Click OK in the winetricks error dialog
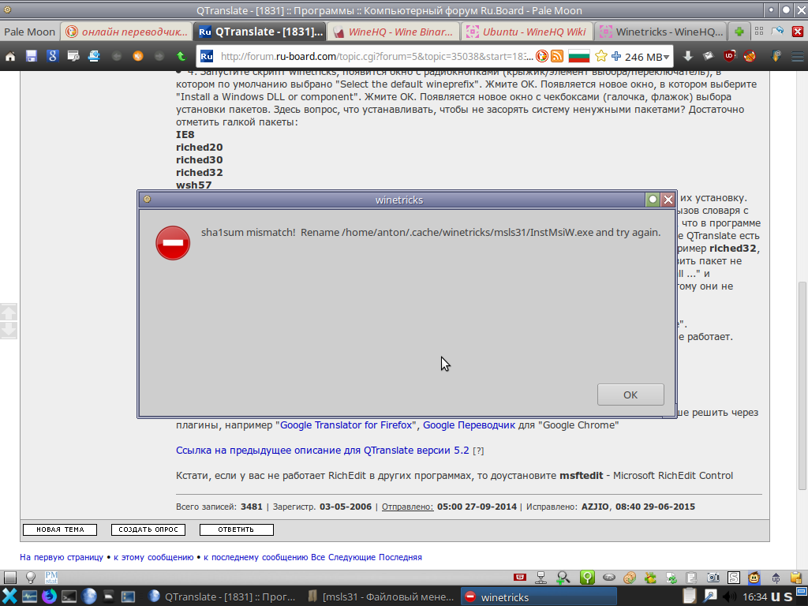The width and height of the screenshot is (808, 606). (630, 395)
